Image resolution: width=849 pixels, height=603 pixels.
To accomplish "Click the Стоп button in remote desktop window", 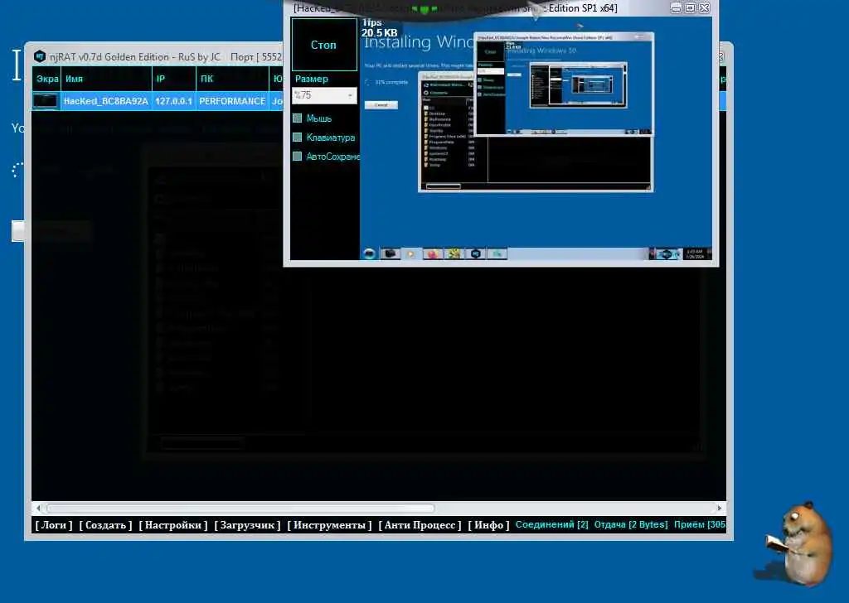I will coord(324,45).
